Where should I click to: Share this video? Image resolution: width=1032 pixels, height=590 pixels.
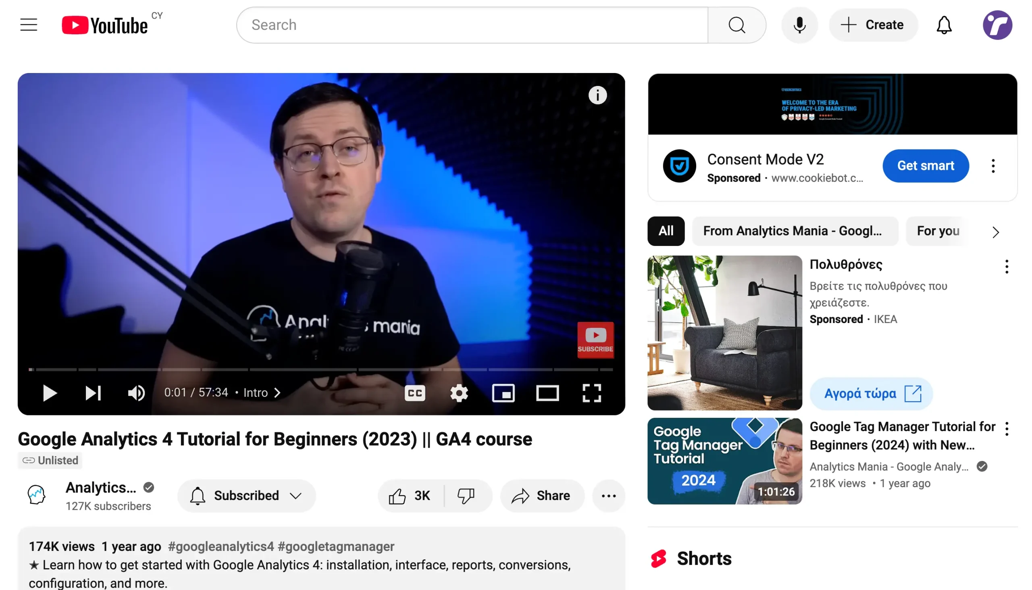[542, 496]
